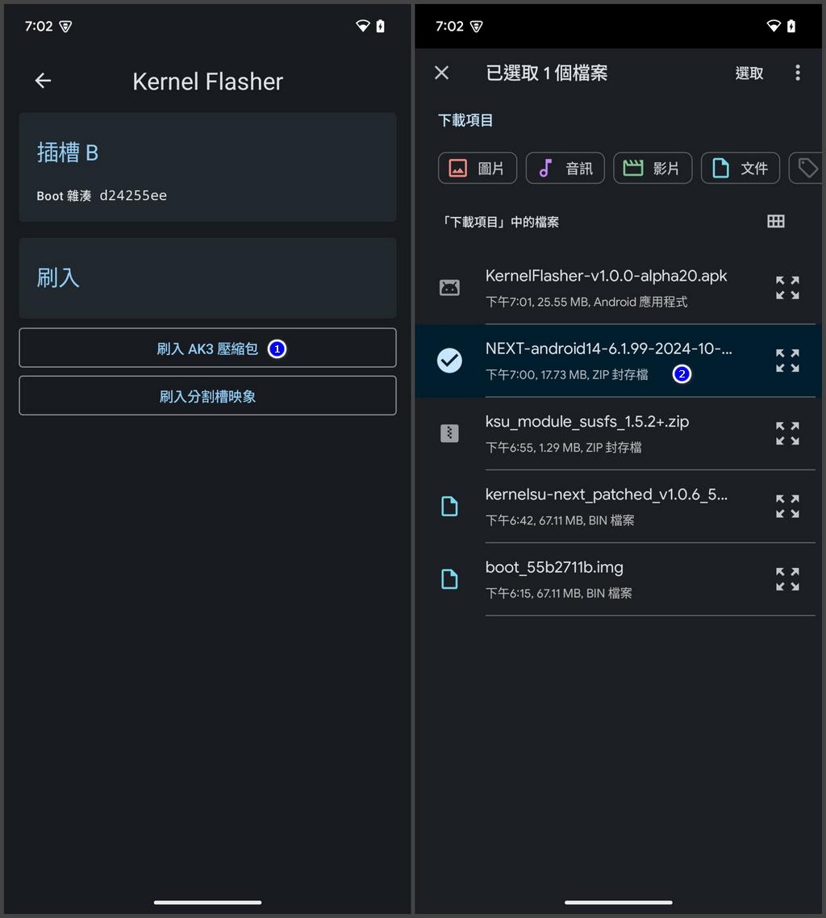Expand preview for ksu_module_susfs zip
This screenshot has height=918, width=826.
[x=787, y=433]
